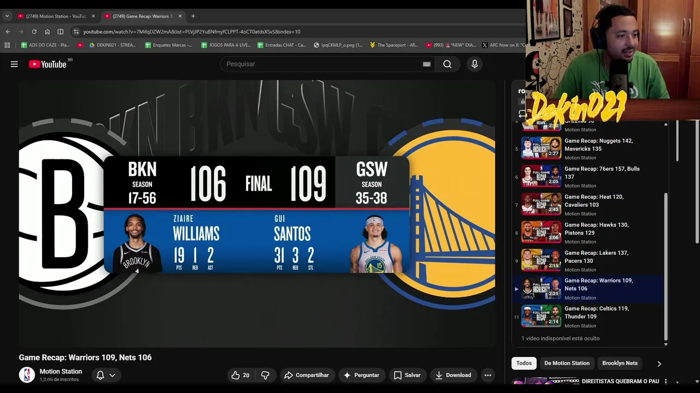Close the Game Recap Warriors browser tab
The width and height of the screenshot is (700, 393).
click(179, 16)
